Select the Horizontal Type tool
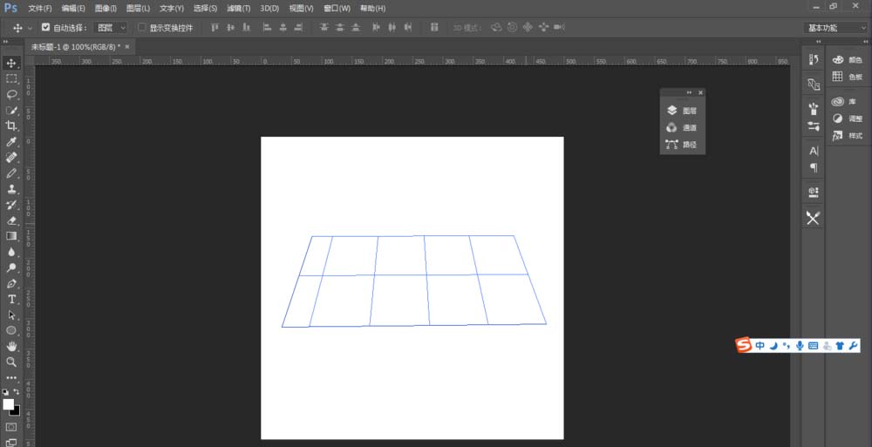The image size is (872, 447). 12,299
